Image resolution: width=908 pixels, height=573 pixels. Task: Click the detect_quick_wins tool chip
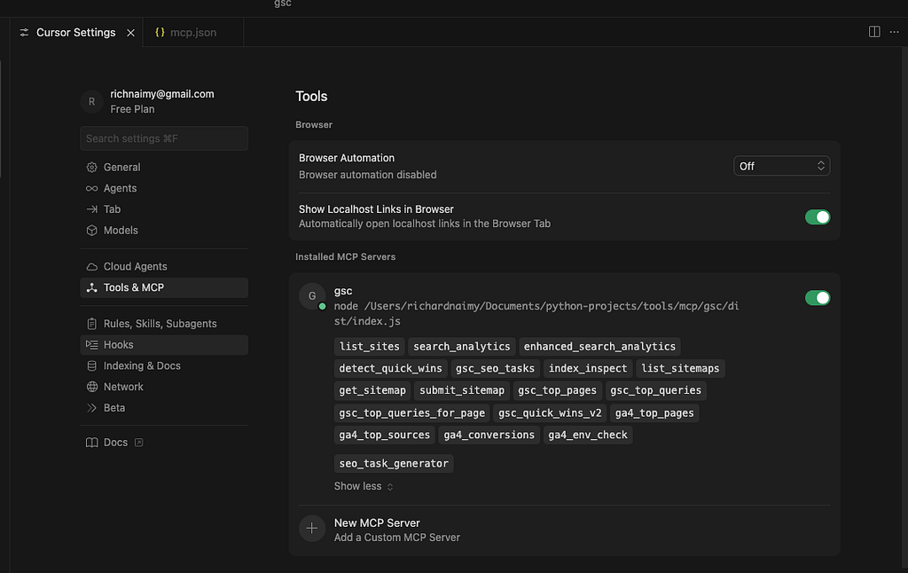(390, 368)
